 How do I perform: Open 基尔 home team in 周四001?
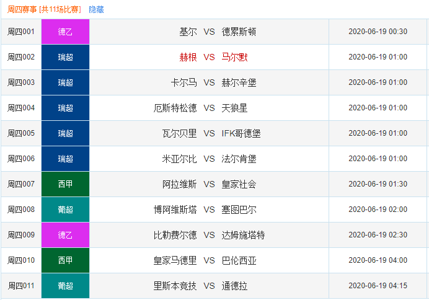click(188, 32)
